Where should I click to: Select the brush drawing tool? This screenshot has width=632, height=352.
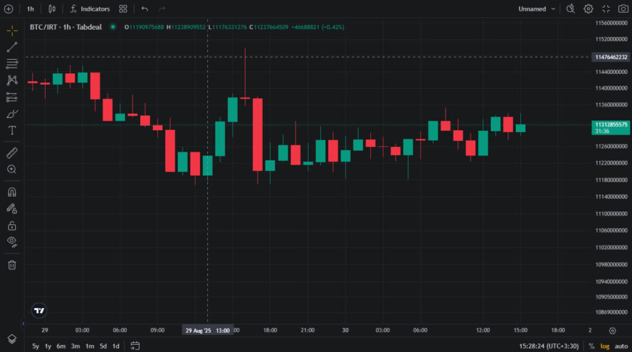(x=12, y=114)
